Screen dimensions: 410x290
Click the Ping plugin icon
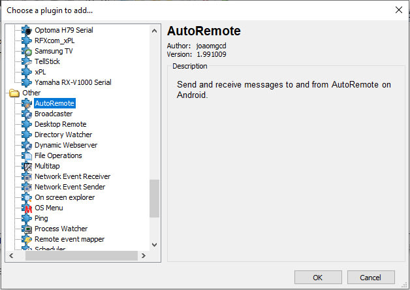coord(27,218)
